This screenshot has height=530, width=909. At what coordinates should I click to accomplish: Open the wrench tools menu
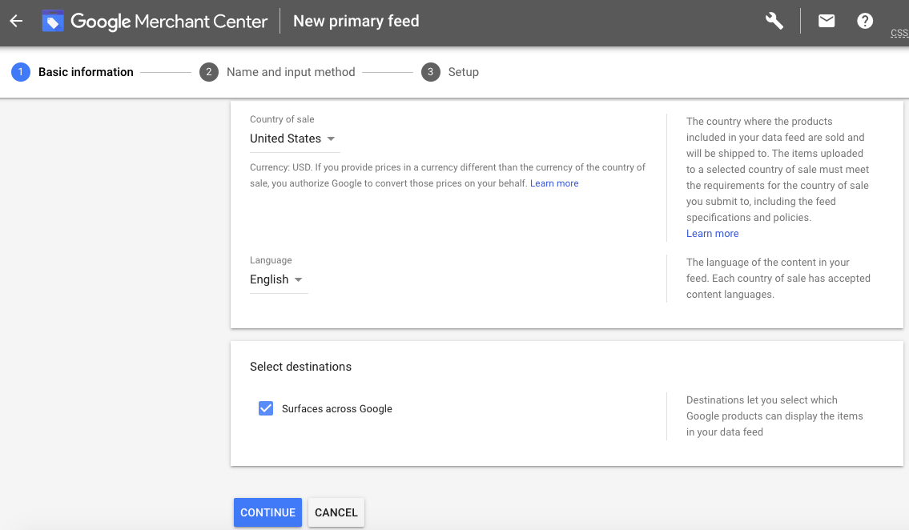click(774, 22)
